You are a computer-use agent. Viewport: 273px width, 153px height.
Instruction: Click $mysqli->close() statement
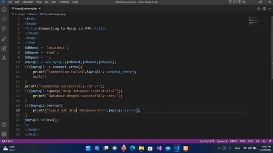[42, 120]
